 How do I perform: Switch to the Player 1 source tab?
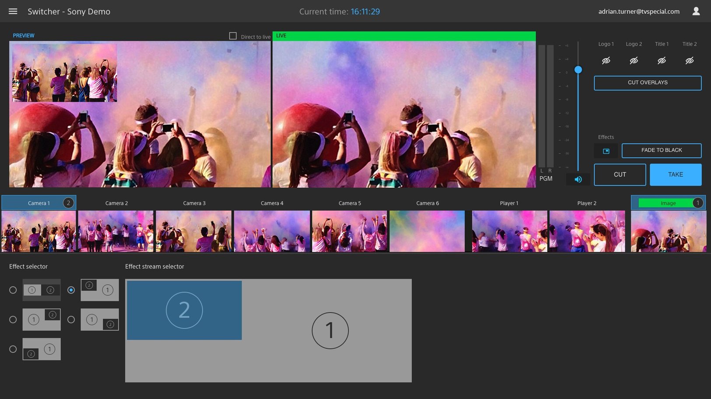coord(509,203)
